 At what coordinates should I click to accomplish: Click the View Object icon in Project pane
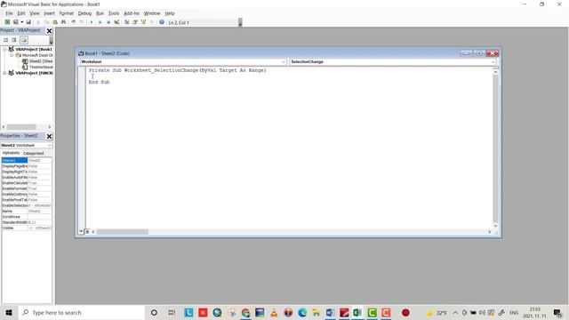coord(14,40)
